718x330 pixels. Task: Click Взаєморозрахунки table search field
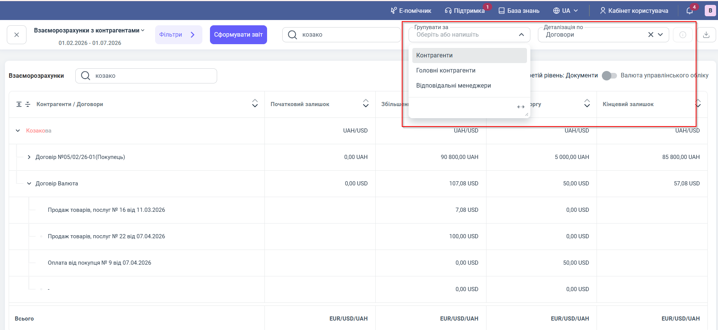coord(146,76)
